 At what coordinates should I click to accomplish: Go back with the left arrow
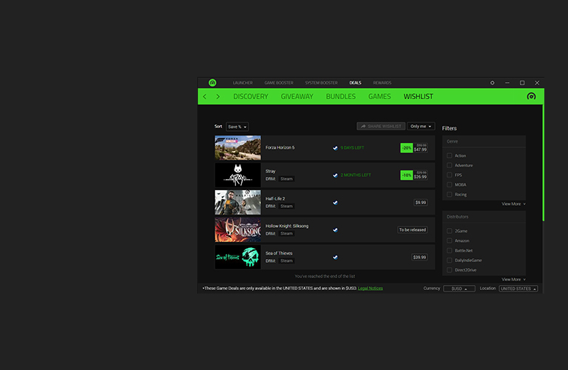coord(205,97)
